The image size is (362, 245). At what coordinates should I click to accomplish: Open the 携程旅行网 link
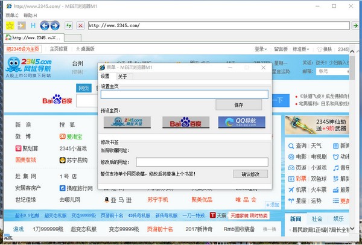pos(76,188)
